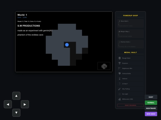
Task: Click the "Seed: 12345" label
Action: click(22, 17)
